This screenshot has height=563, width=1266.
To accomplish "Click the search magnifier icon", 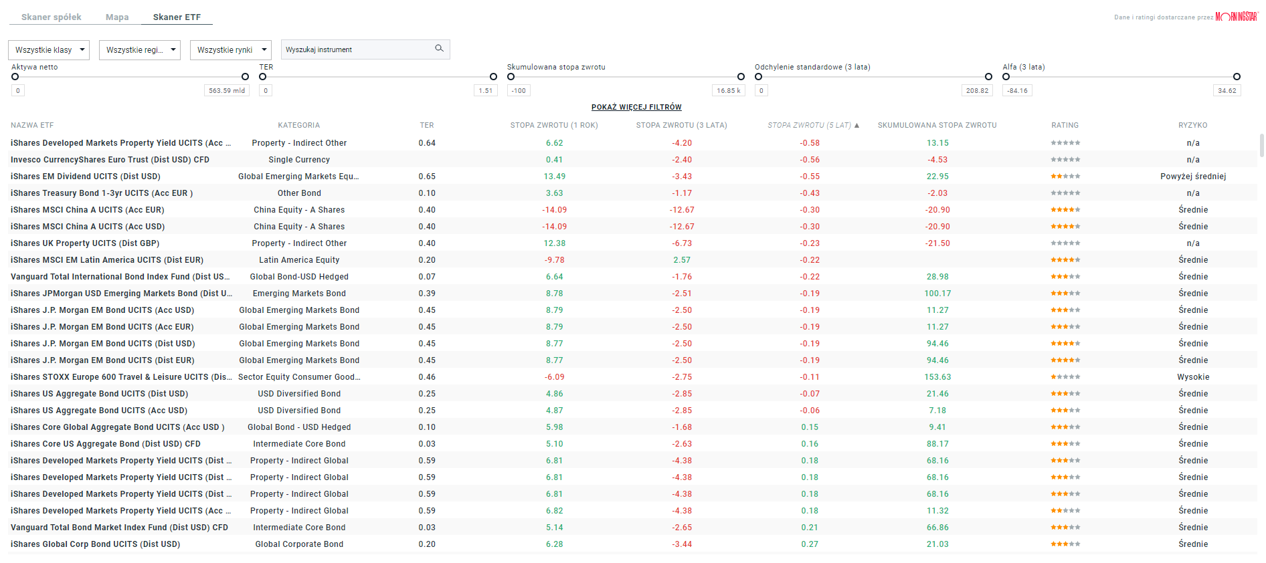I will 439,48.
